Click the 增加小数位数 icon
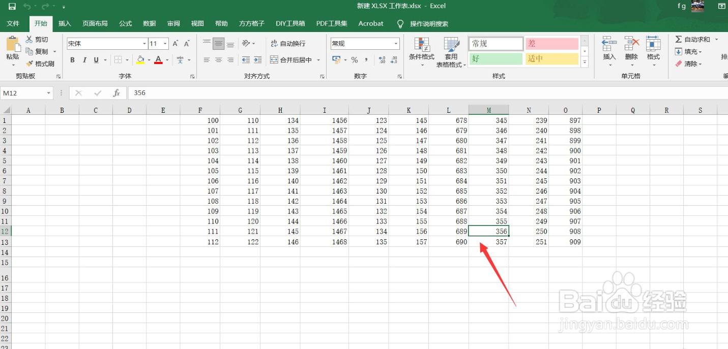This screenshot has height=349, width=728. tap(383, 60)
